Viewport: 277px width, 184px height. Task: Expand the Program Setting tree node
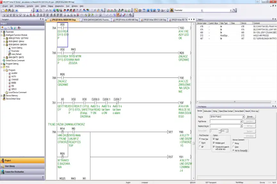2,64
